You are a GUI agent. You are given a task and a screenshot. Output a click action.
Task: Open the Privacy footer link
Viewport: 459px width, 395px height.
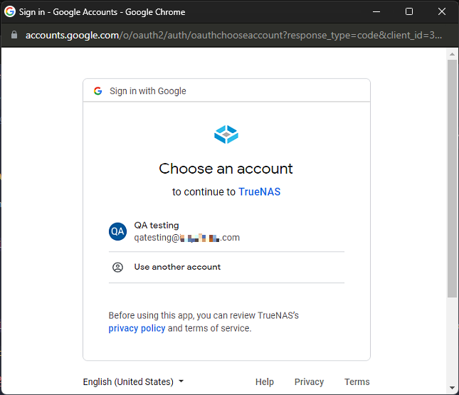tap(309, 381)
